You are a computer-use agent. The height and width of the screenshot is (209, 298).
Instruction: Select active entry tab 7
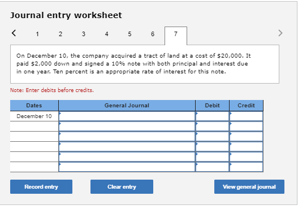click(176, 36)
